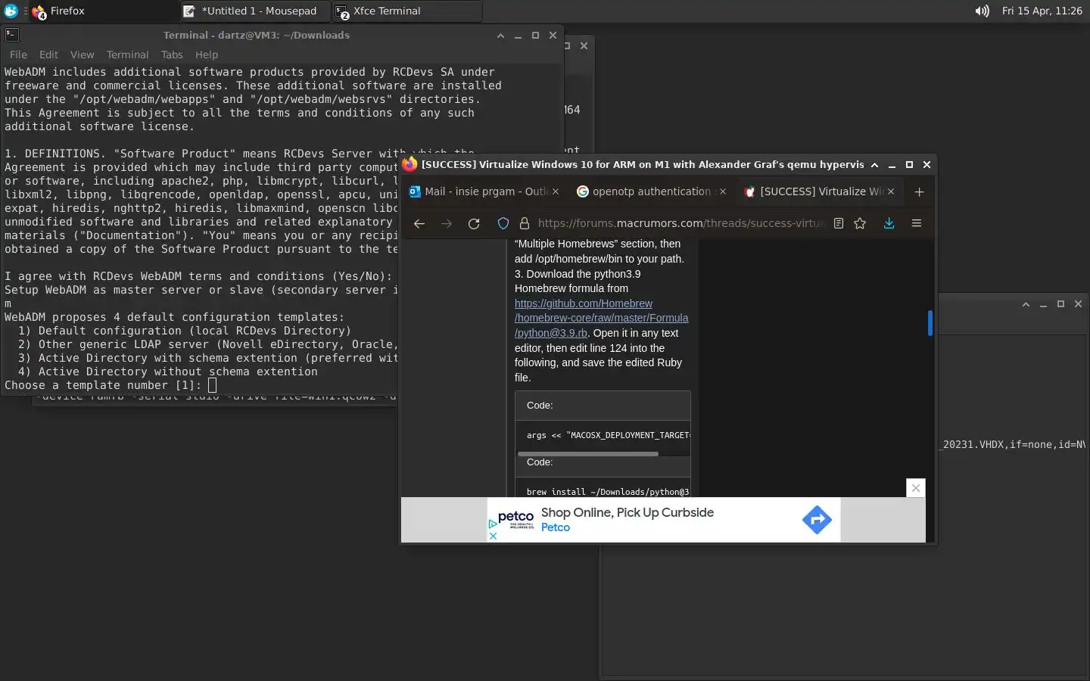Close the Firefox window
This screenshot has width=1090, height=681.
coord(926,164)
